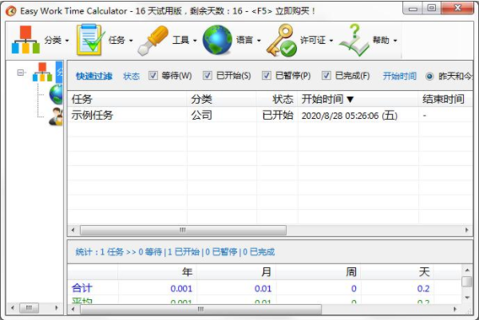Click the statistics horizontal scrollbar thumb
This screenshot has height=320, width=479.
[200, 310]
